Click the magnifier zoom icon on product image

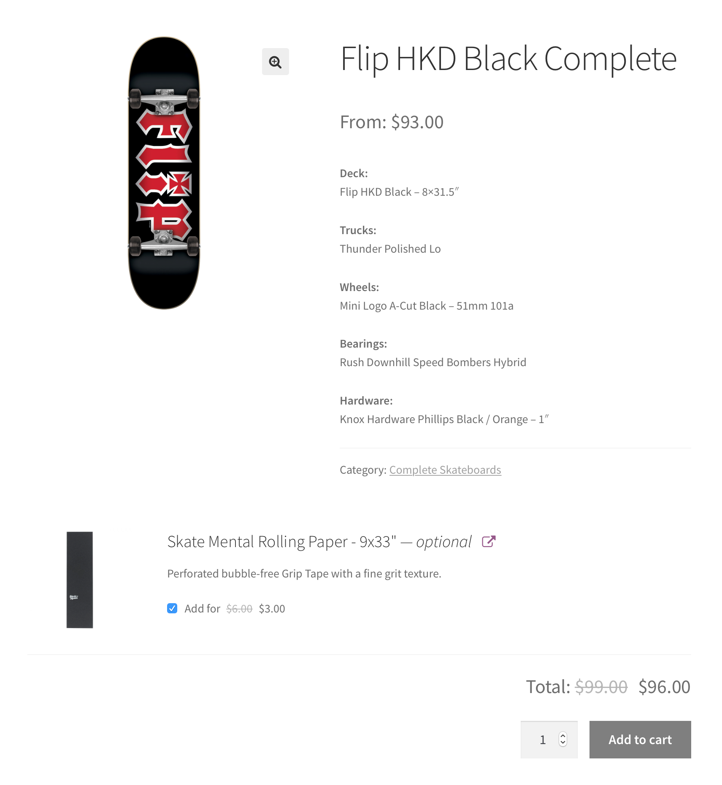point(275,62)
